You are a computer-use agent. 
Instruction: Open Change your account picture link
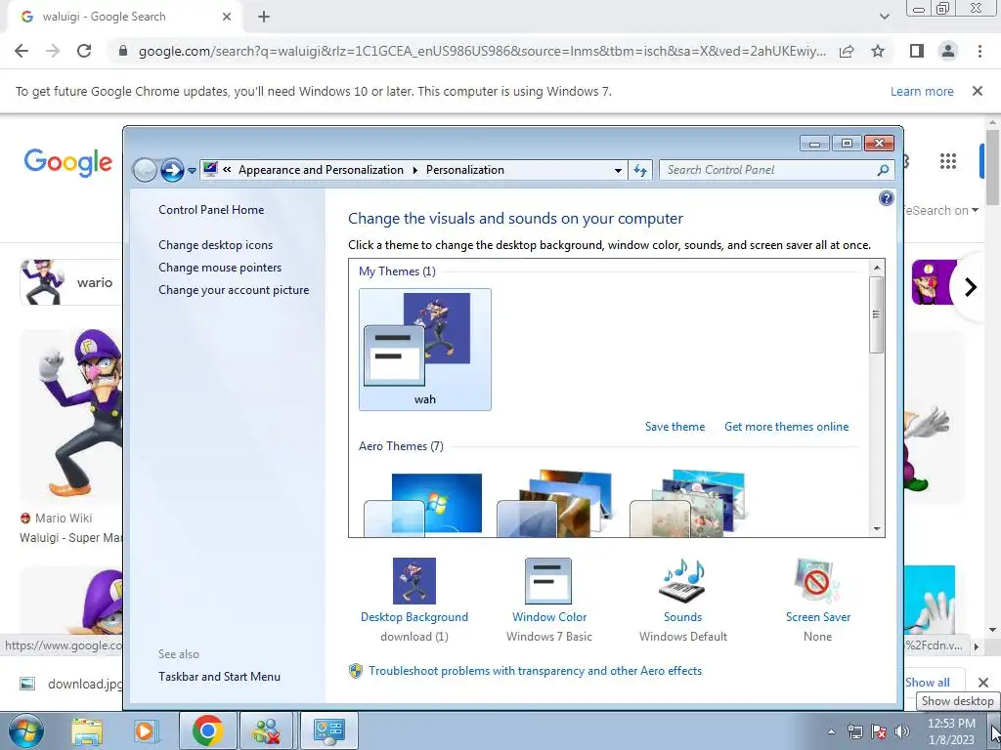point(234,289)
